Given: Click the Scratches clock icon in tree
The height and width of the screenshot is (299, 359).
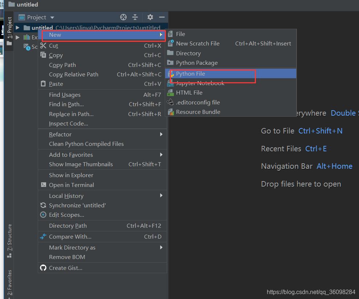Looking at the screenshot, I should (x=27, y=47).
